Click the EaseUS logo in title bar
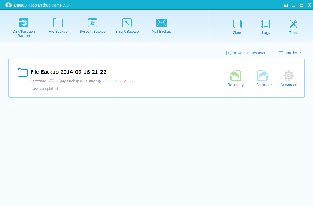Screen dimensions: 313x206 coord(8,5)
